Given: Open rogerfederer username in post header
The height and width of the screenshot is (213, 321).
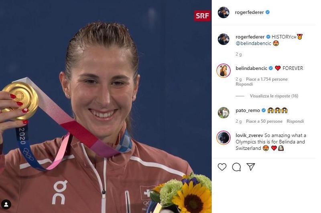Looking at the screenshot, I should [x=249, y=12].
